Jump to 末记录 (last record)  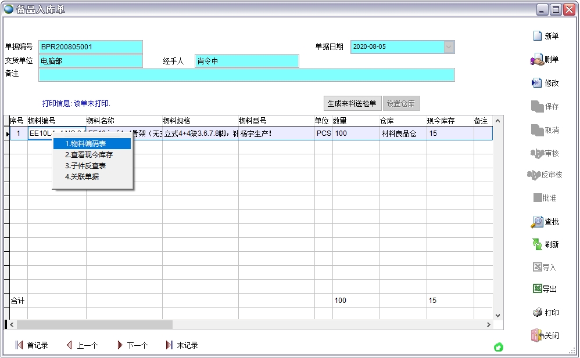182,345
